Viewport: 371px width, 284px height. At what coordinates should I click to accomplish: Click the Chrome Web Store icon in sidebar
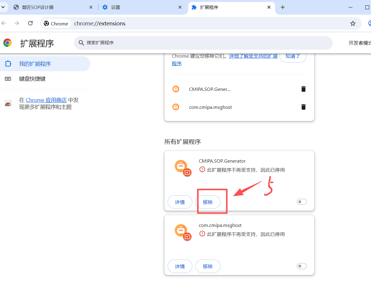click(x=8, y=103)
